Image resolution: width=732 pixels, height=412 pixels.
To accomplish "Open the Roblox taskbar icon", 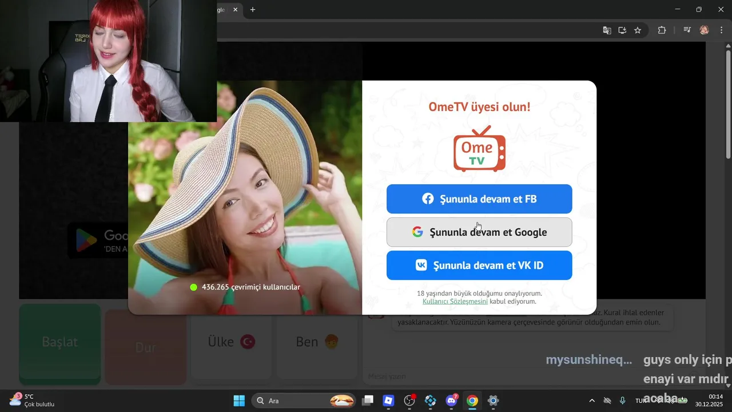I will click(389, 401).
